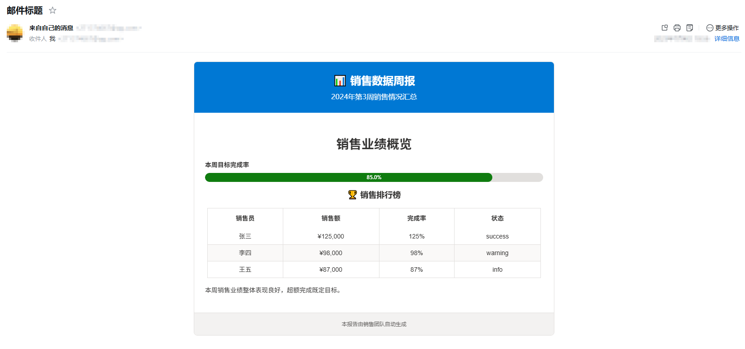This screenshot has width=745, height=349.
Task: Click recipient 我 after 收件人
Action: click(x=53, y=39)
